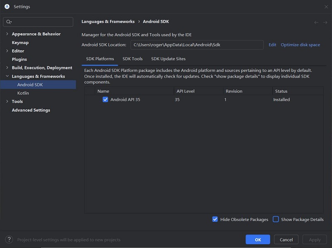The image size is (332, 248).
Task: Expand the Appearance & Behavior section
Action: pyautogui.click(x=7, y=34)
